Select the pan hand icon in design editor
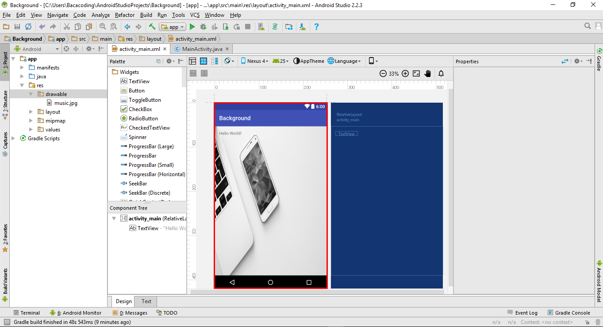 click(x=428, y=73)
